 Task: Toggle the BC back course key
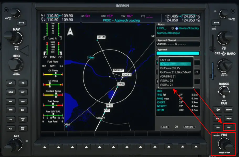[x=23, y=110]
